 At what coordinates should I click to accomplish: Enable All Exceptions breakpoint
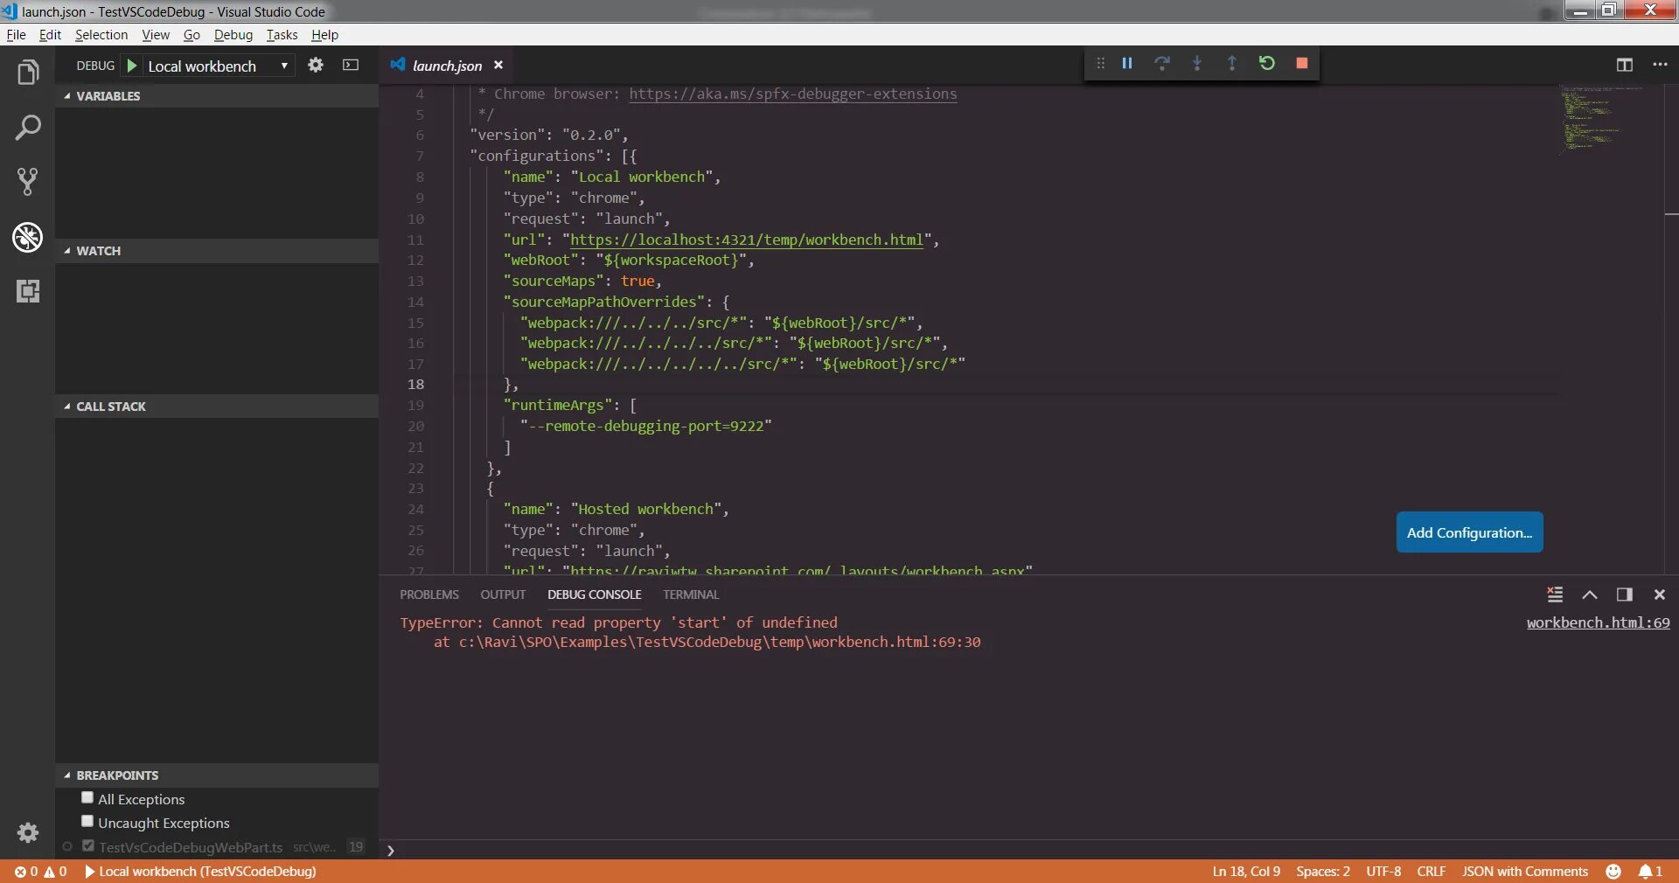point(87,797)
